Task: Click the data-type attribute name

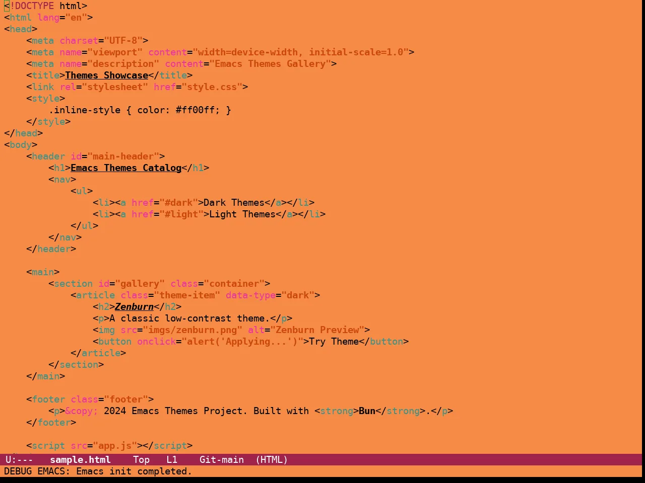Action: pyautogui.click(x=251, y=295)
